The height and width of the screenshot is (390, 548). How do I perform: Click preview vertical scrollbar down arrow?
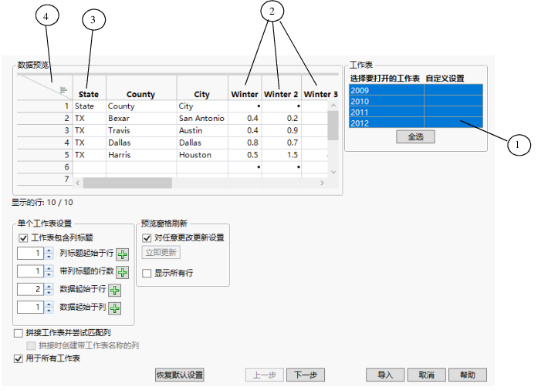coord(333,172)
